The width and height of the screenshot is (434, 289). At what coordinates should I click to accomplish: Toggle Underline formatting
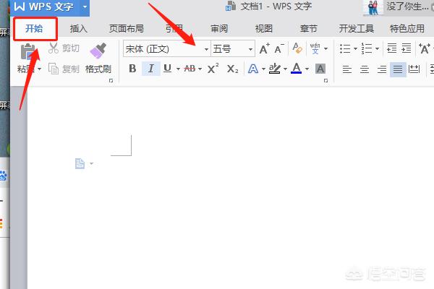point(168,69)
